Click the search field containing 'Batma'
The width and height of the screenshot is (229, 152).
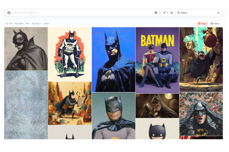tap(198, 13)
